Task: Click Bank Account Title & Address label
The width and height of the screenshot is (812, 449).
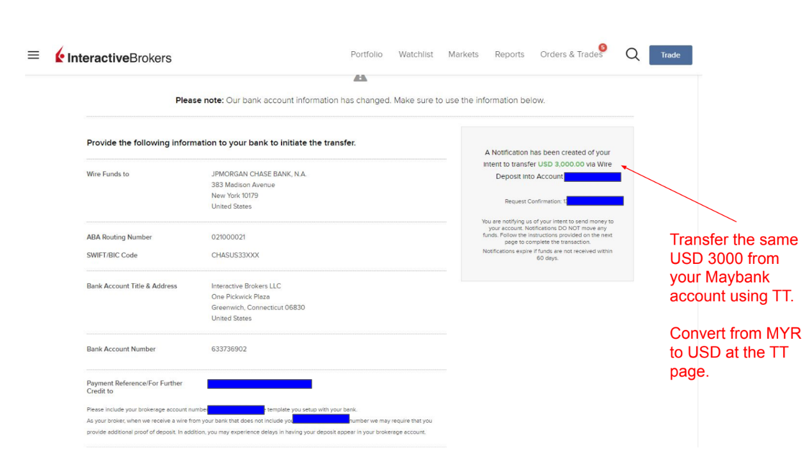Action: point(132,286)
